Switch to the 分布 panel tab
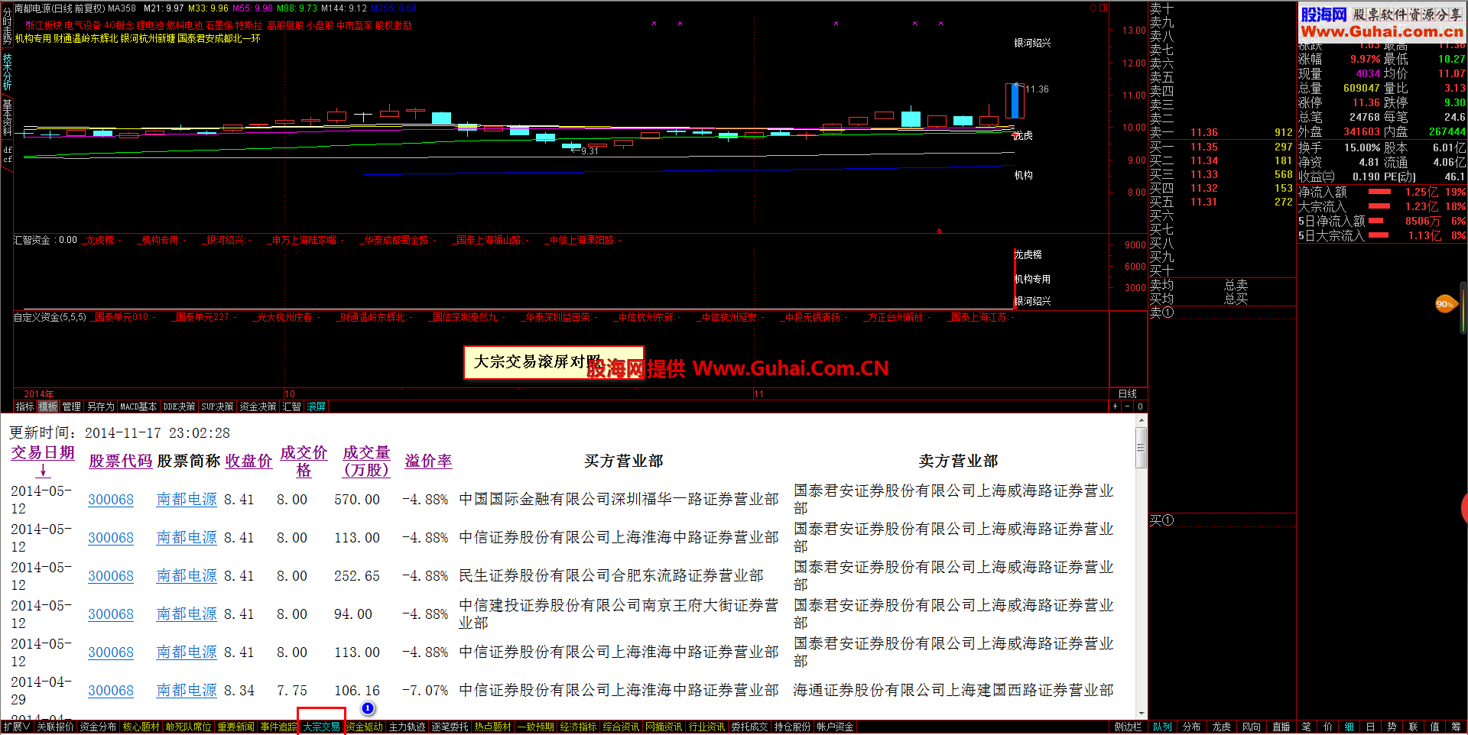1468x735 pixels. tap(1191, 727)
